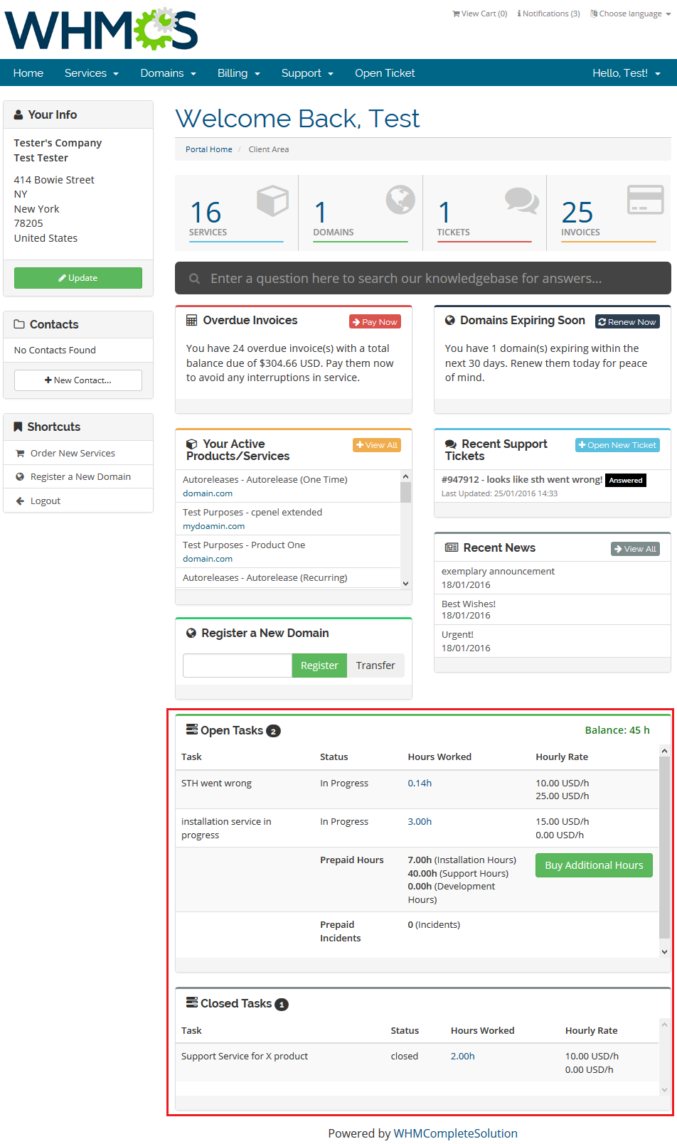The image size is (677, 1144).
Task: Focus the knowledgebase search field
Action: tap(423, 278)
